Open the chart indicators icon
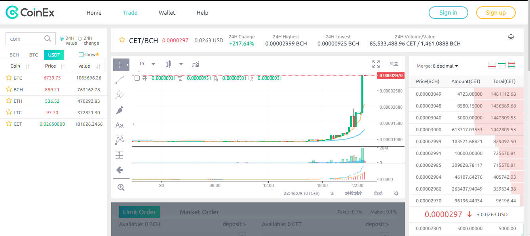Viewport: 530px width, 236px height. point(196,64)
